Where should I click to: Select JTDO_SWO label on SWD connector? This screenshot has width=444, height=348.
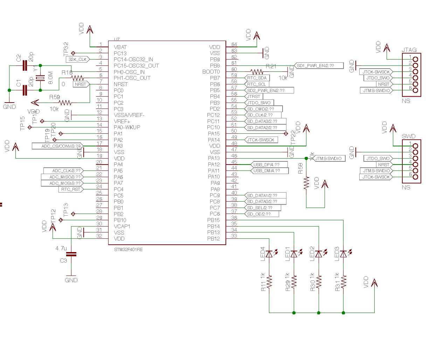(379, 158)
